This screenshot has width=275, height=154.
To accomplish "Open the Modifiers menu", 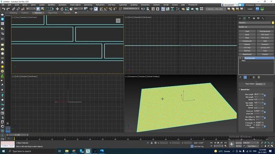I will coord(52,5).
